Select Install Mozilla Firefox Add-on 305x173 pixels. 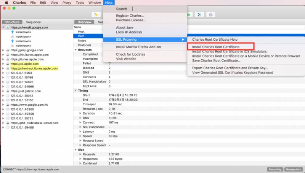[138, 47]
